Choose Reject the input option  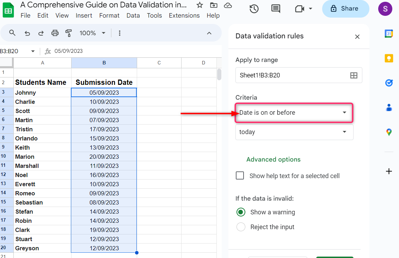tap(241, 227)
